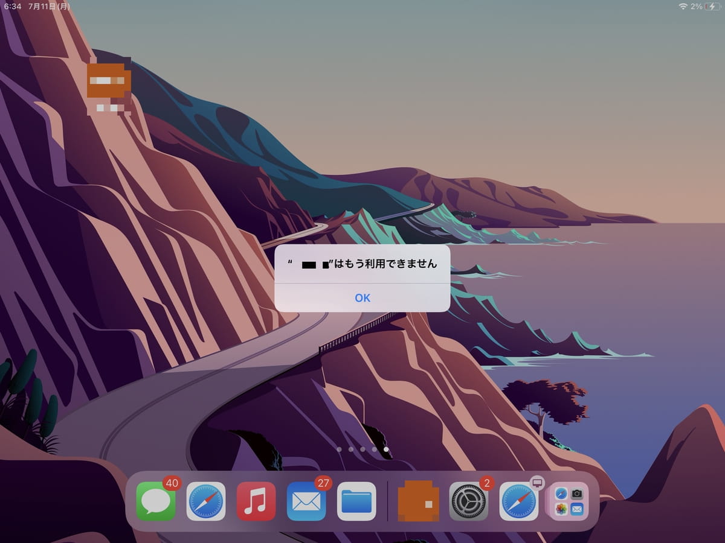This screenshot has width=725, height=543.
Task: Open the App Library folder in dock
Action: 569,501
